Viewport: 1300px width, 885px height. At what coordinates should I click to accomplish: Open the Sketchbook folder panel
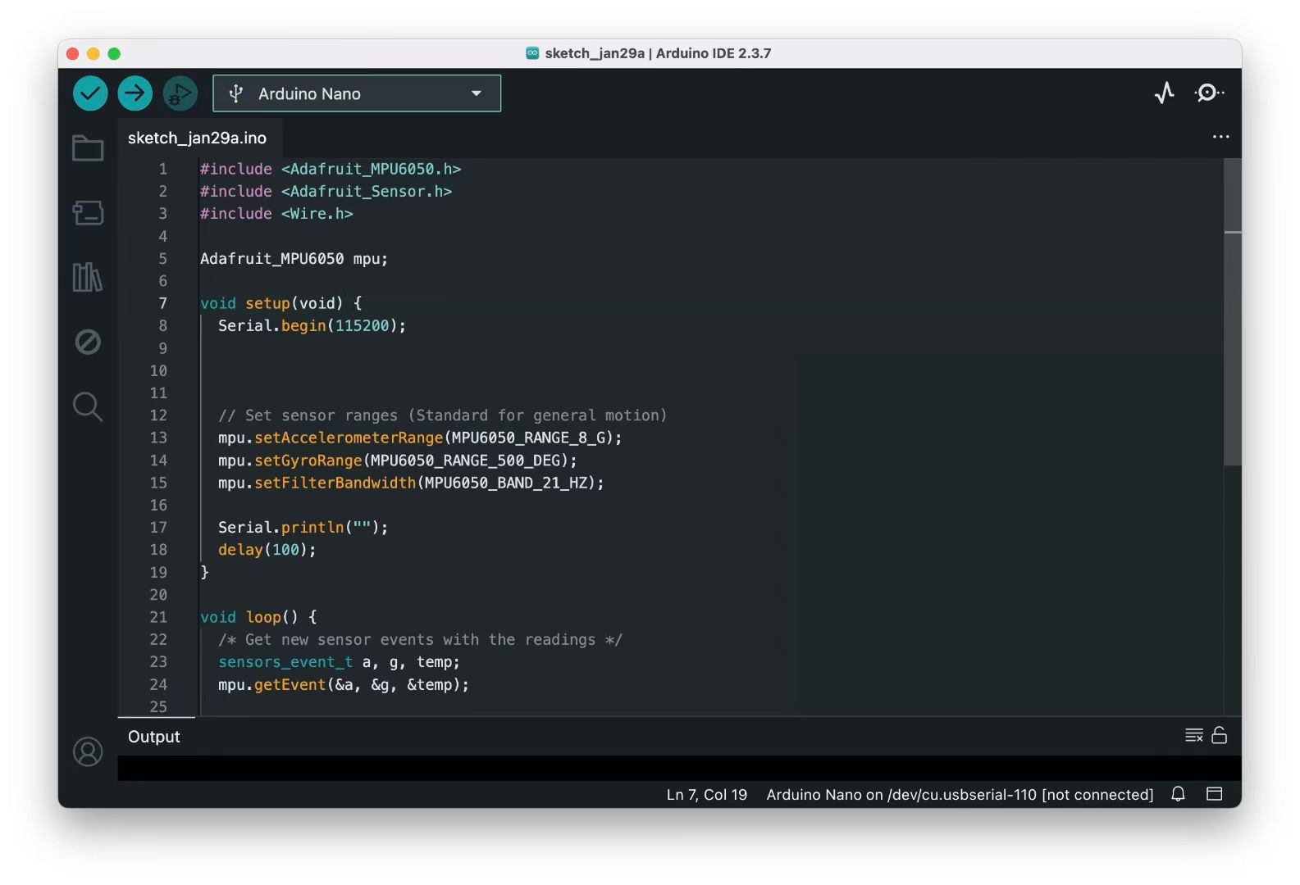coord(88,148)
